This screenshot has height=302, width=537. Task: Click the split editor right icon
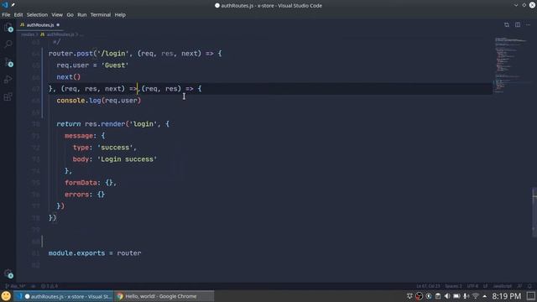tap(518, 24)
